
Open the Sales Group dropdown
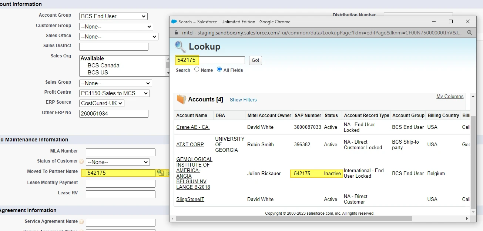[x=115, y=83]
